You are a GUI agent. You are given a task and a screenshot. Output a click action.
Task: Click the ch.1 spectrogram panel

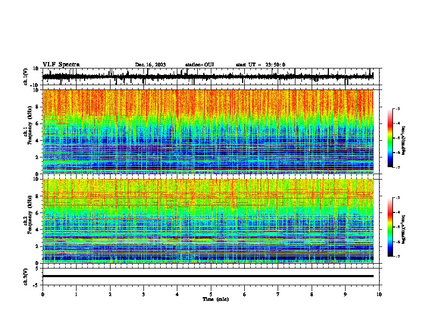208,132
